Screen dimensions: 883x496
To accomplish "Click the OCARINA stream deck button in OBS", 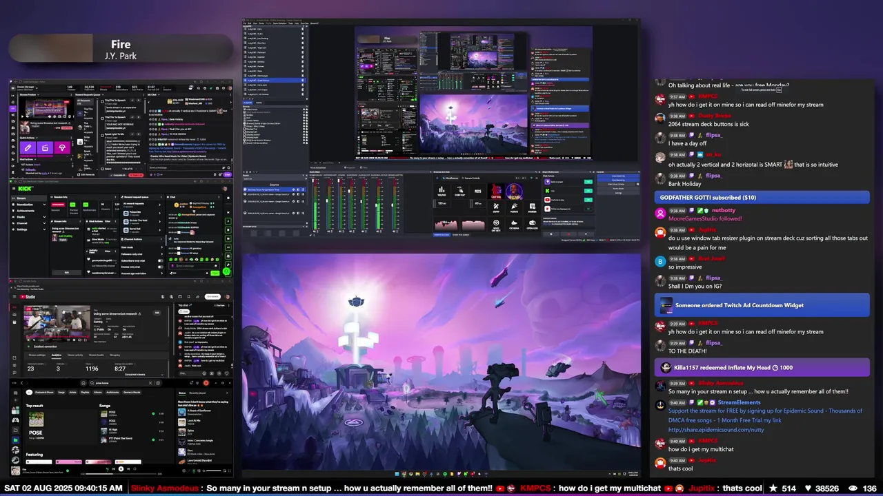I will tap(514, 225).
